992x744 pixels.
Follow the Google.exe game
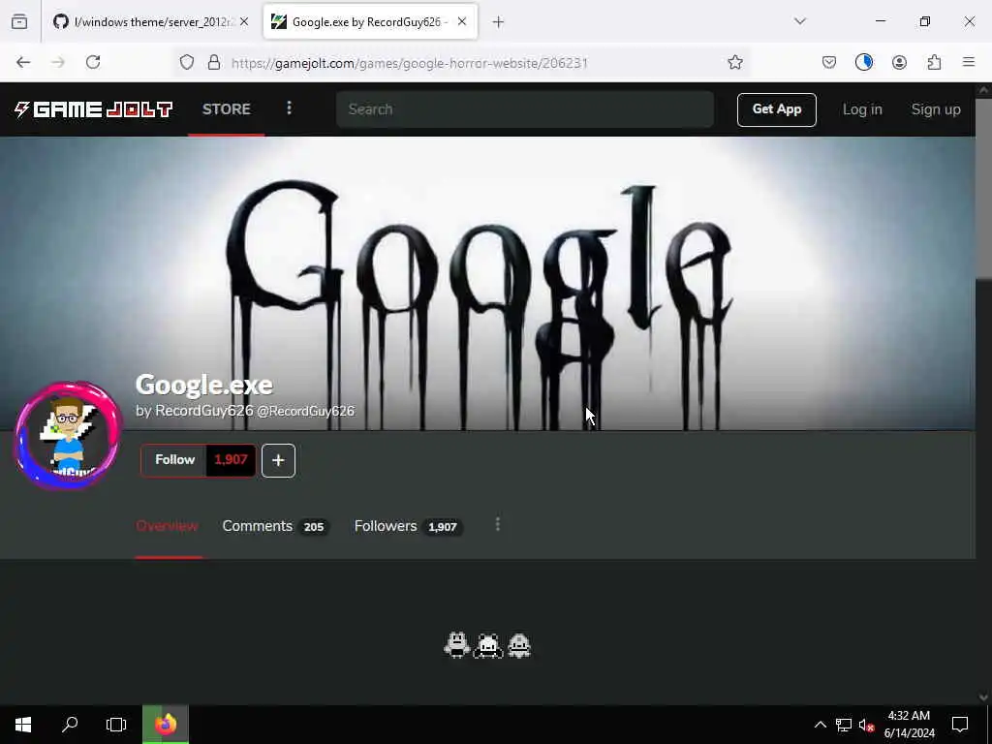point(174,460)
